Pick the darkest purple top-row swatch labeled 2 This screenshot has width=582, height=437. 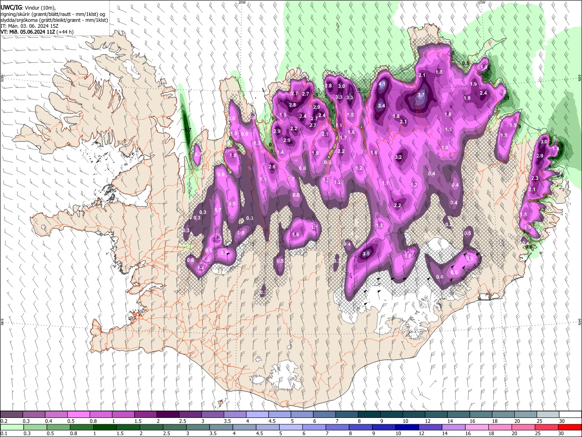click(167, 415)
